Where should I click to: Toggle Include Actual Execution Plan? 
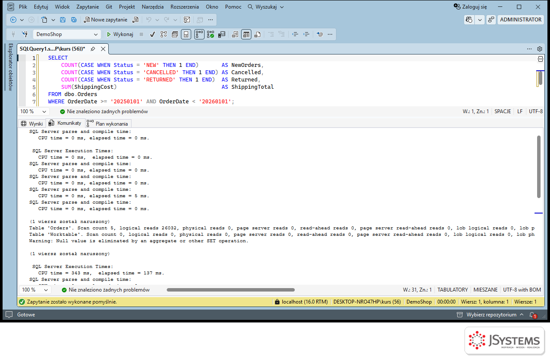199,34
